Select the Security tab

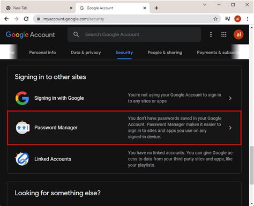click(124, 53)
